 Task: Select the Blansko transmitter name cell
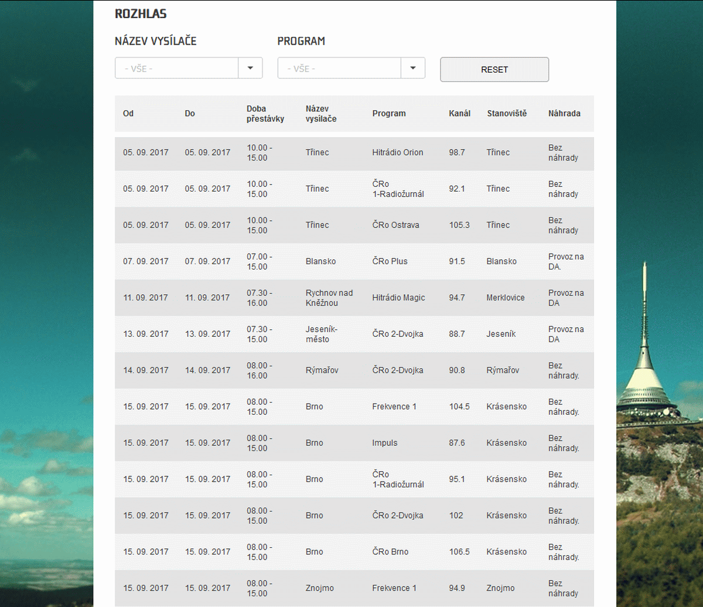coord(320,261)
